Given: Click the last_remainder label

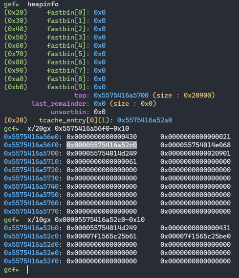Looking at the screenshot, I should (60, 103).
